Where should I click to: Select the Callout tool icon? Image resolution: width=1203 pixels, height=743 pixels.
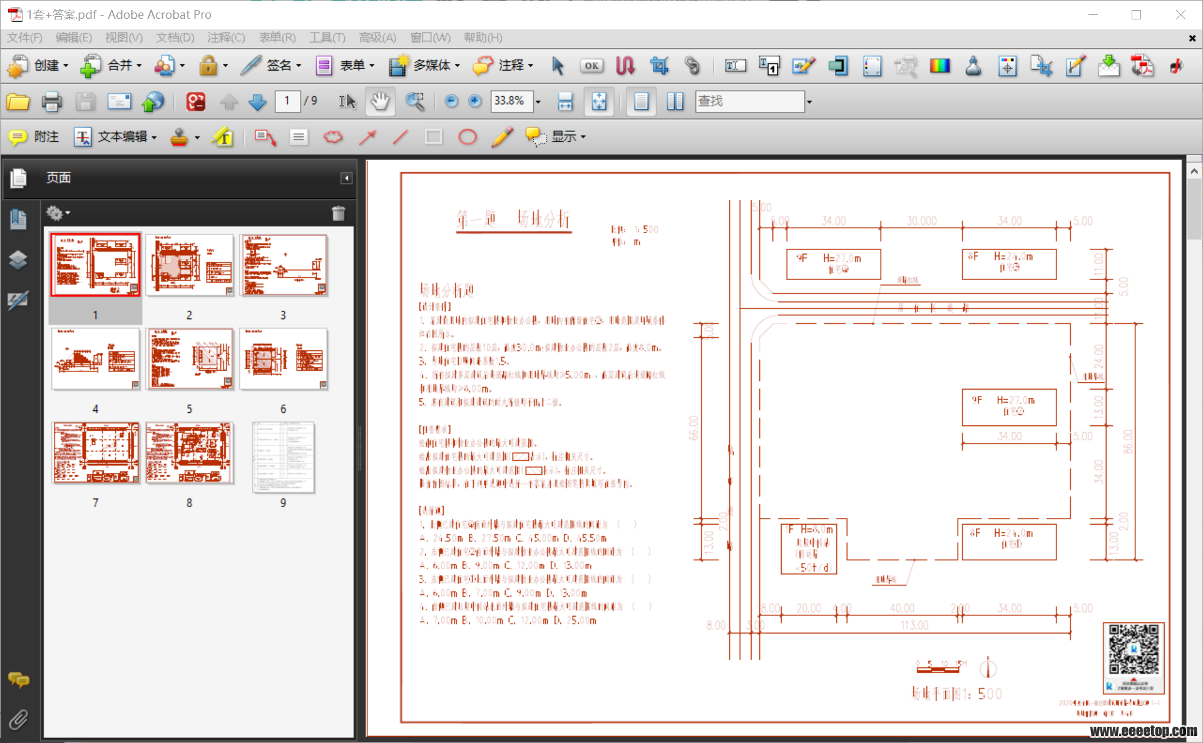[x=265, y=137]
